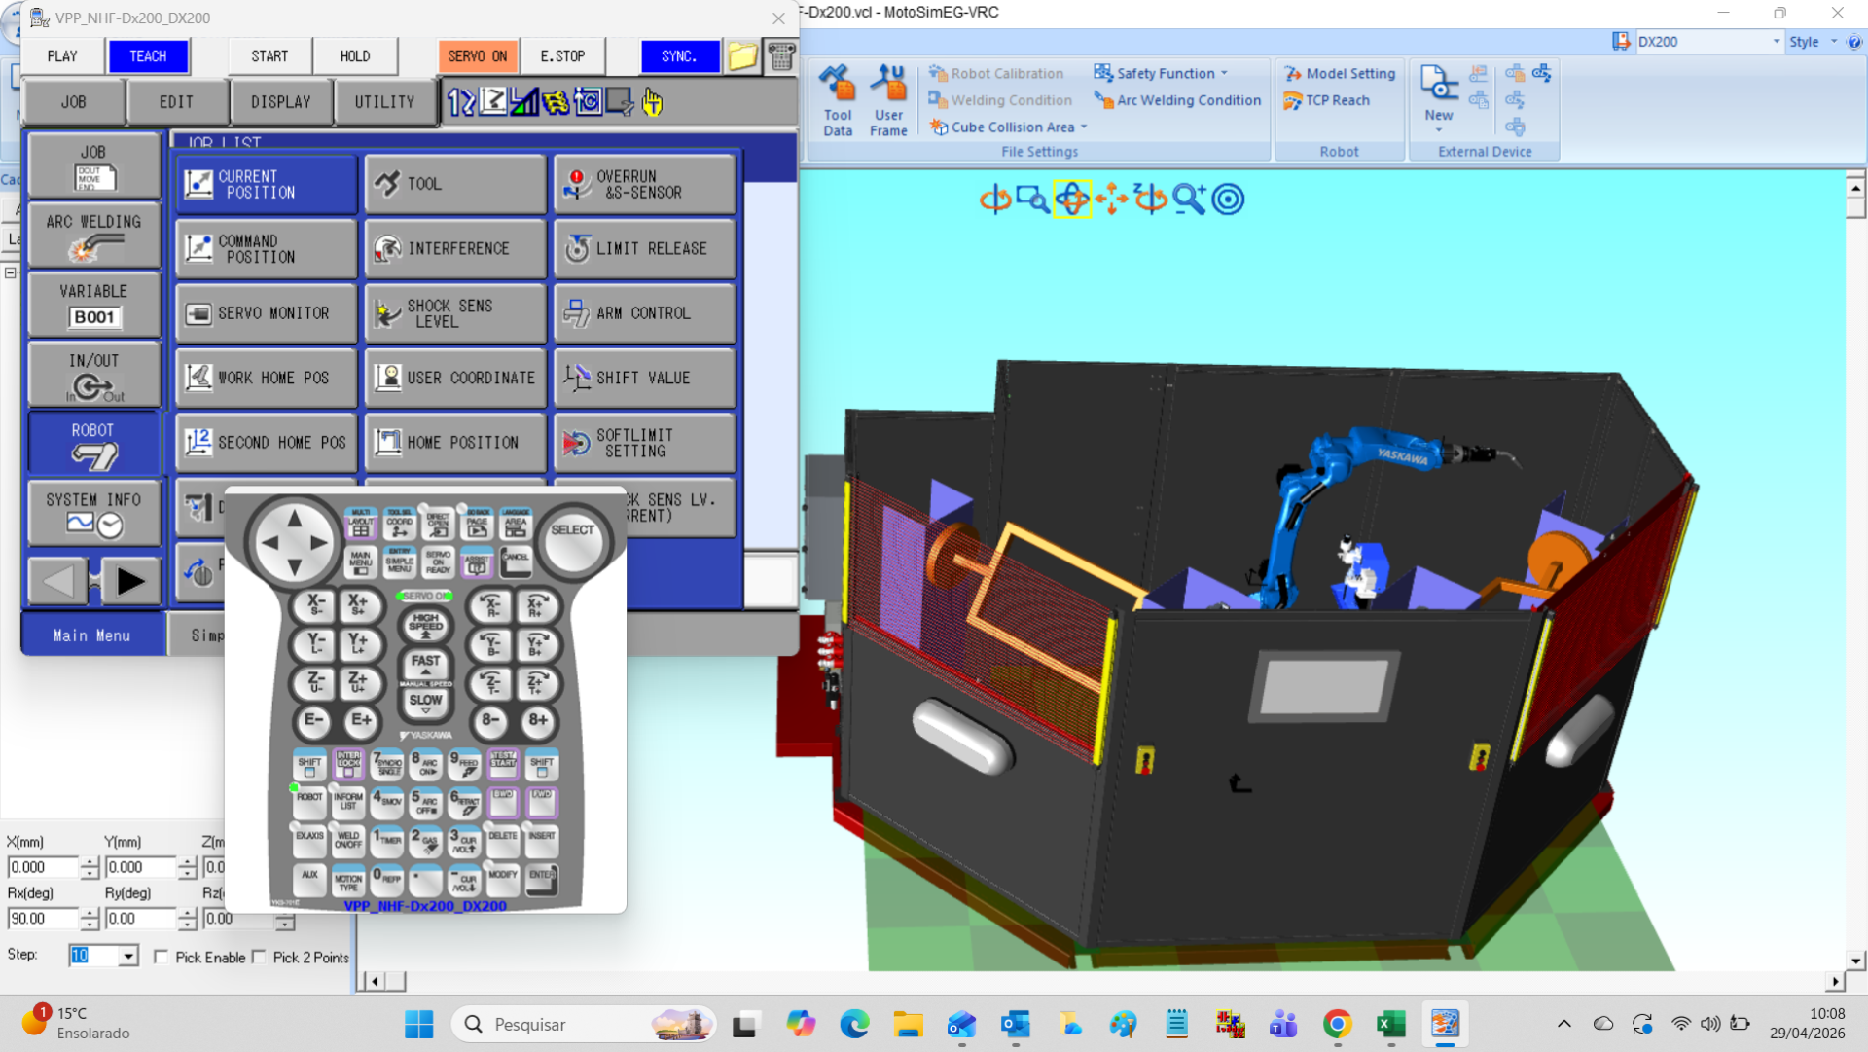Screen dimensions: 1868x1052
Task: Open the USER COORDINATE entry
Action: pyautogui.click(x=455, y=378)
